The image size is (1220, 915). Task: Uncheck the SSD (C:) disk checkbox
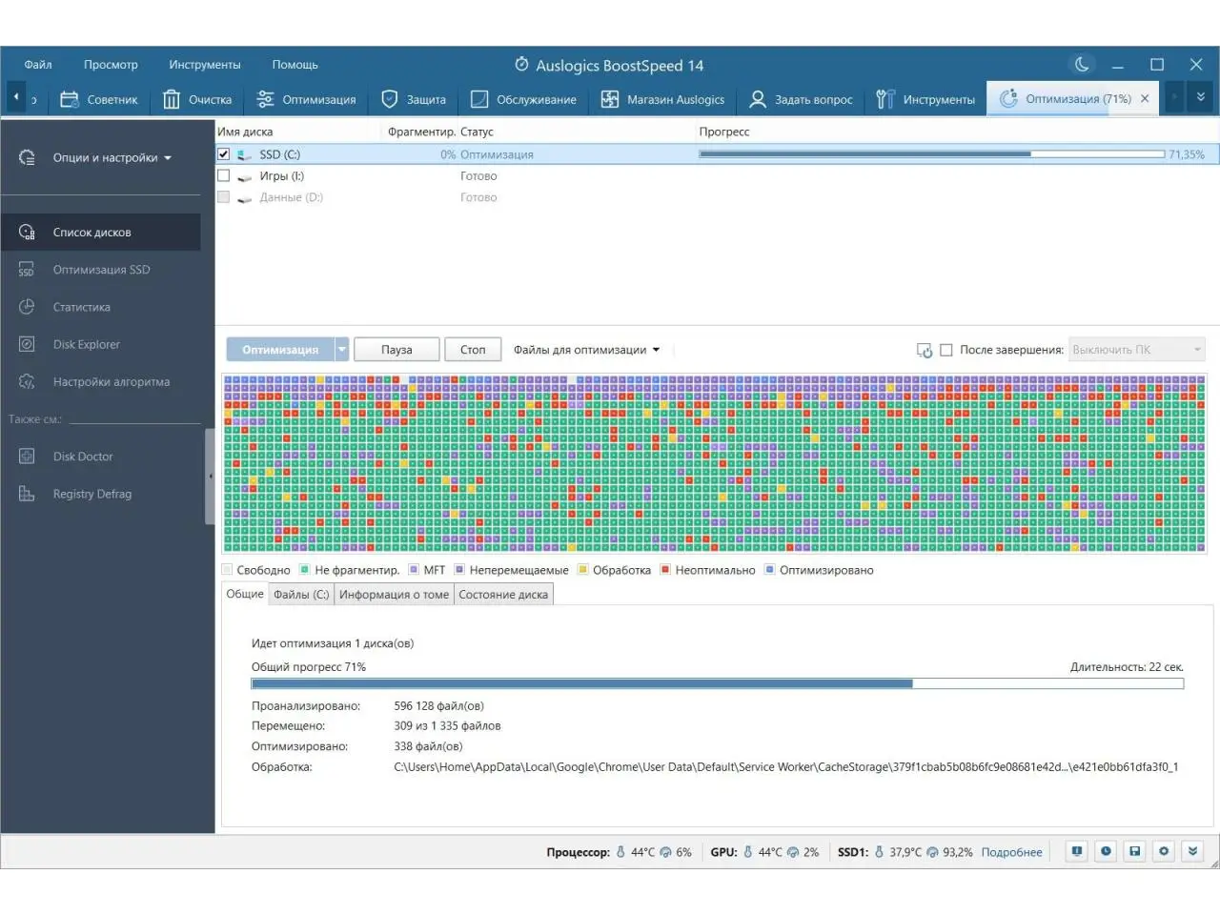pyautogui.click(x=224, y=153)
